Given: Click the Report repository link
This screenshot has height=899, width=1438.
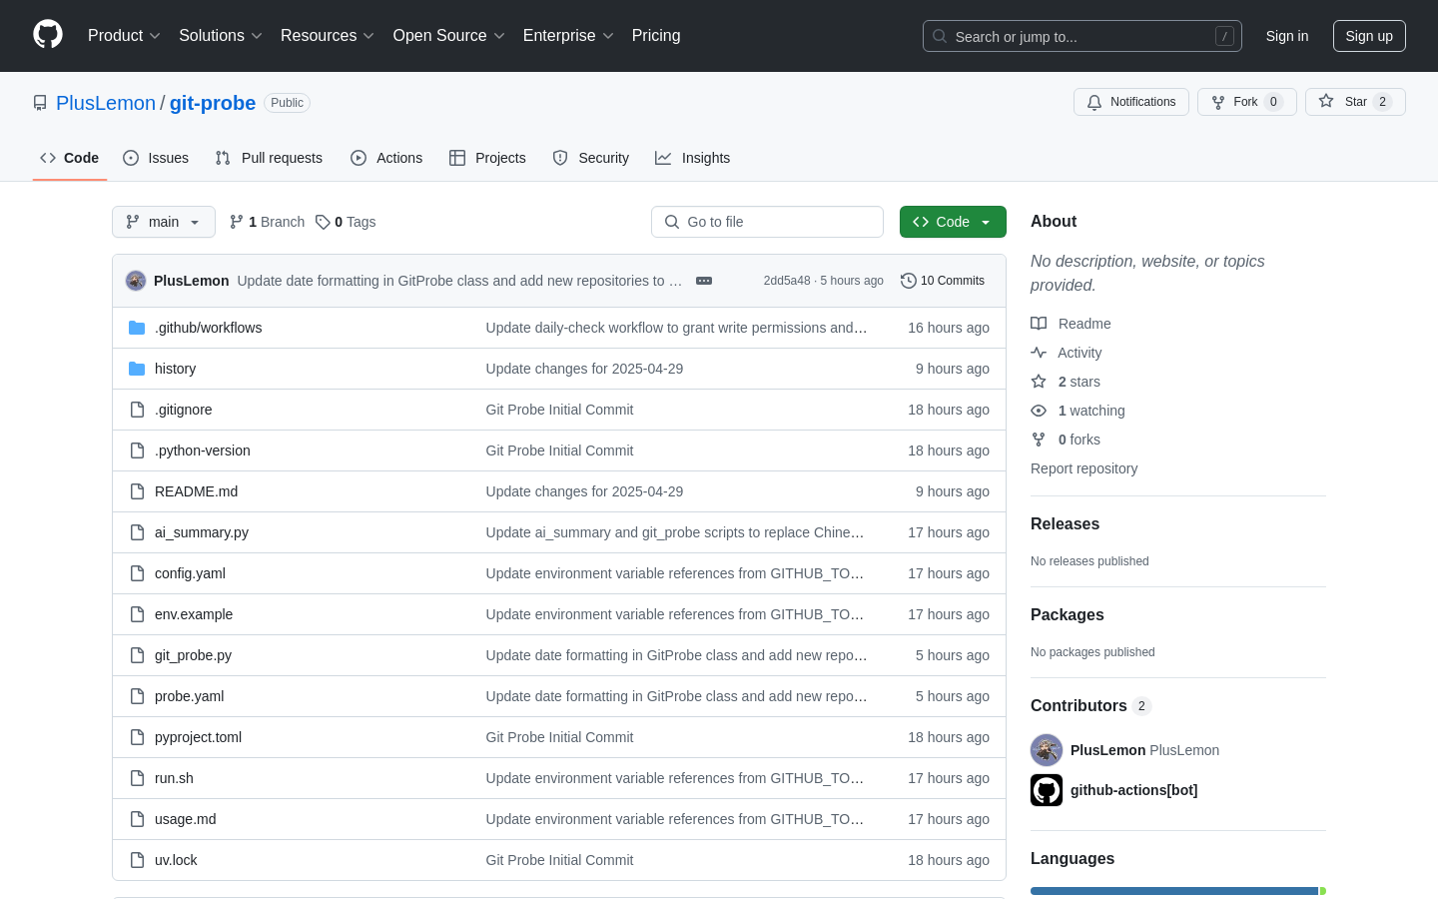Looking at the screenshot, I should tap(1083, 468).
